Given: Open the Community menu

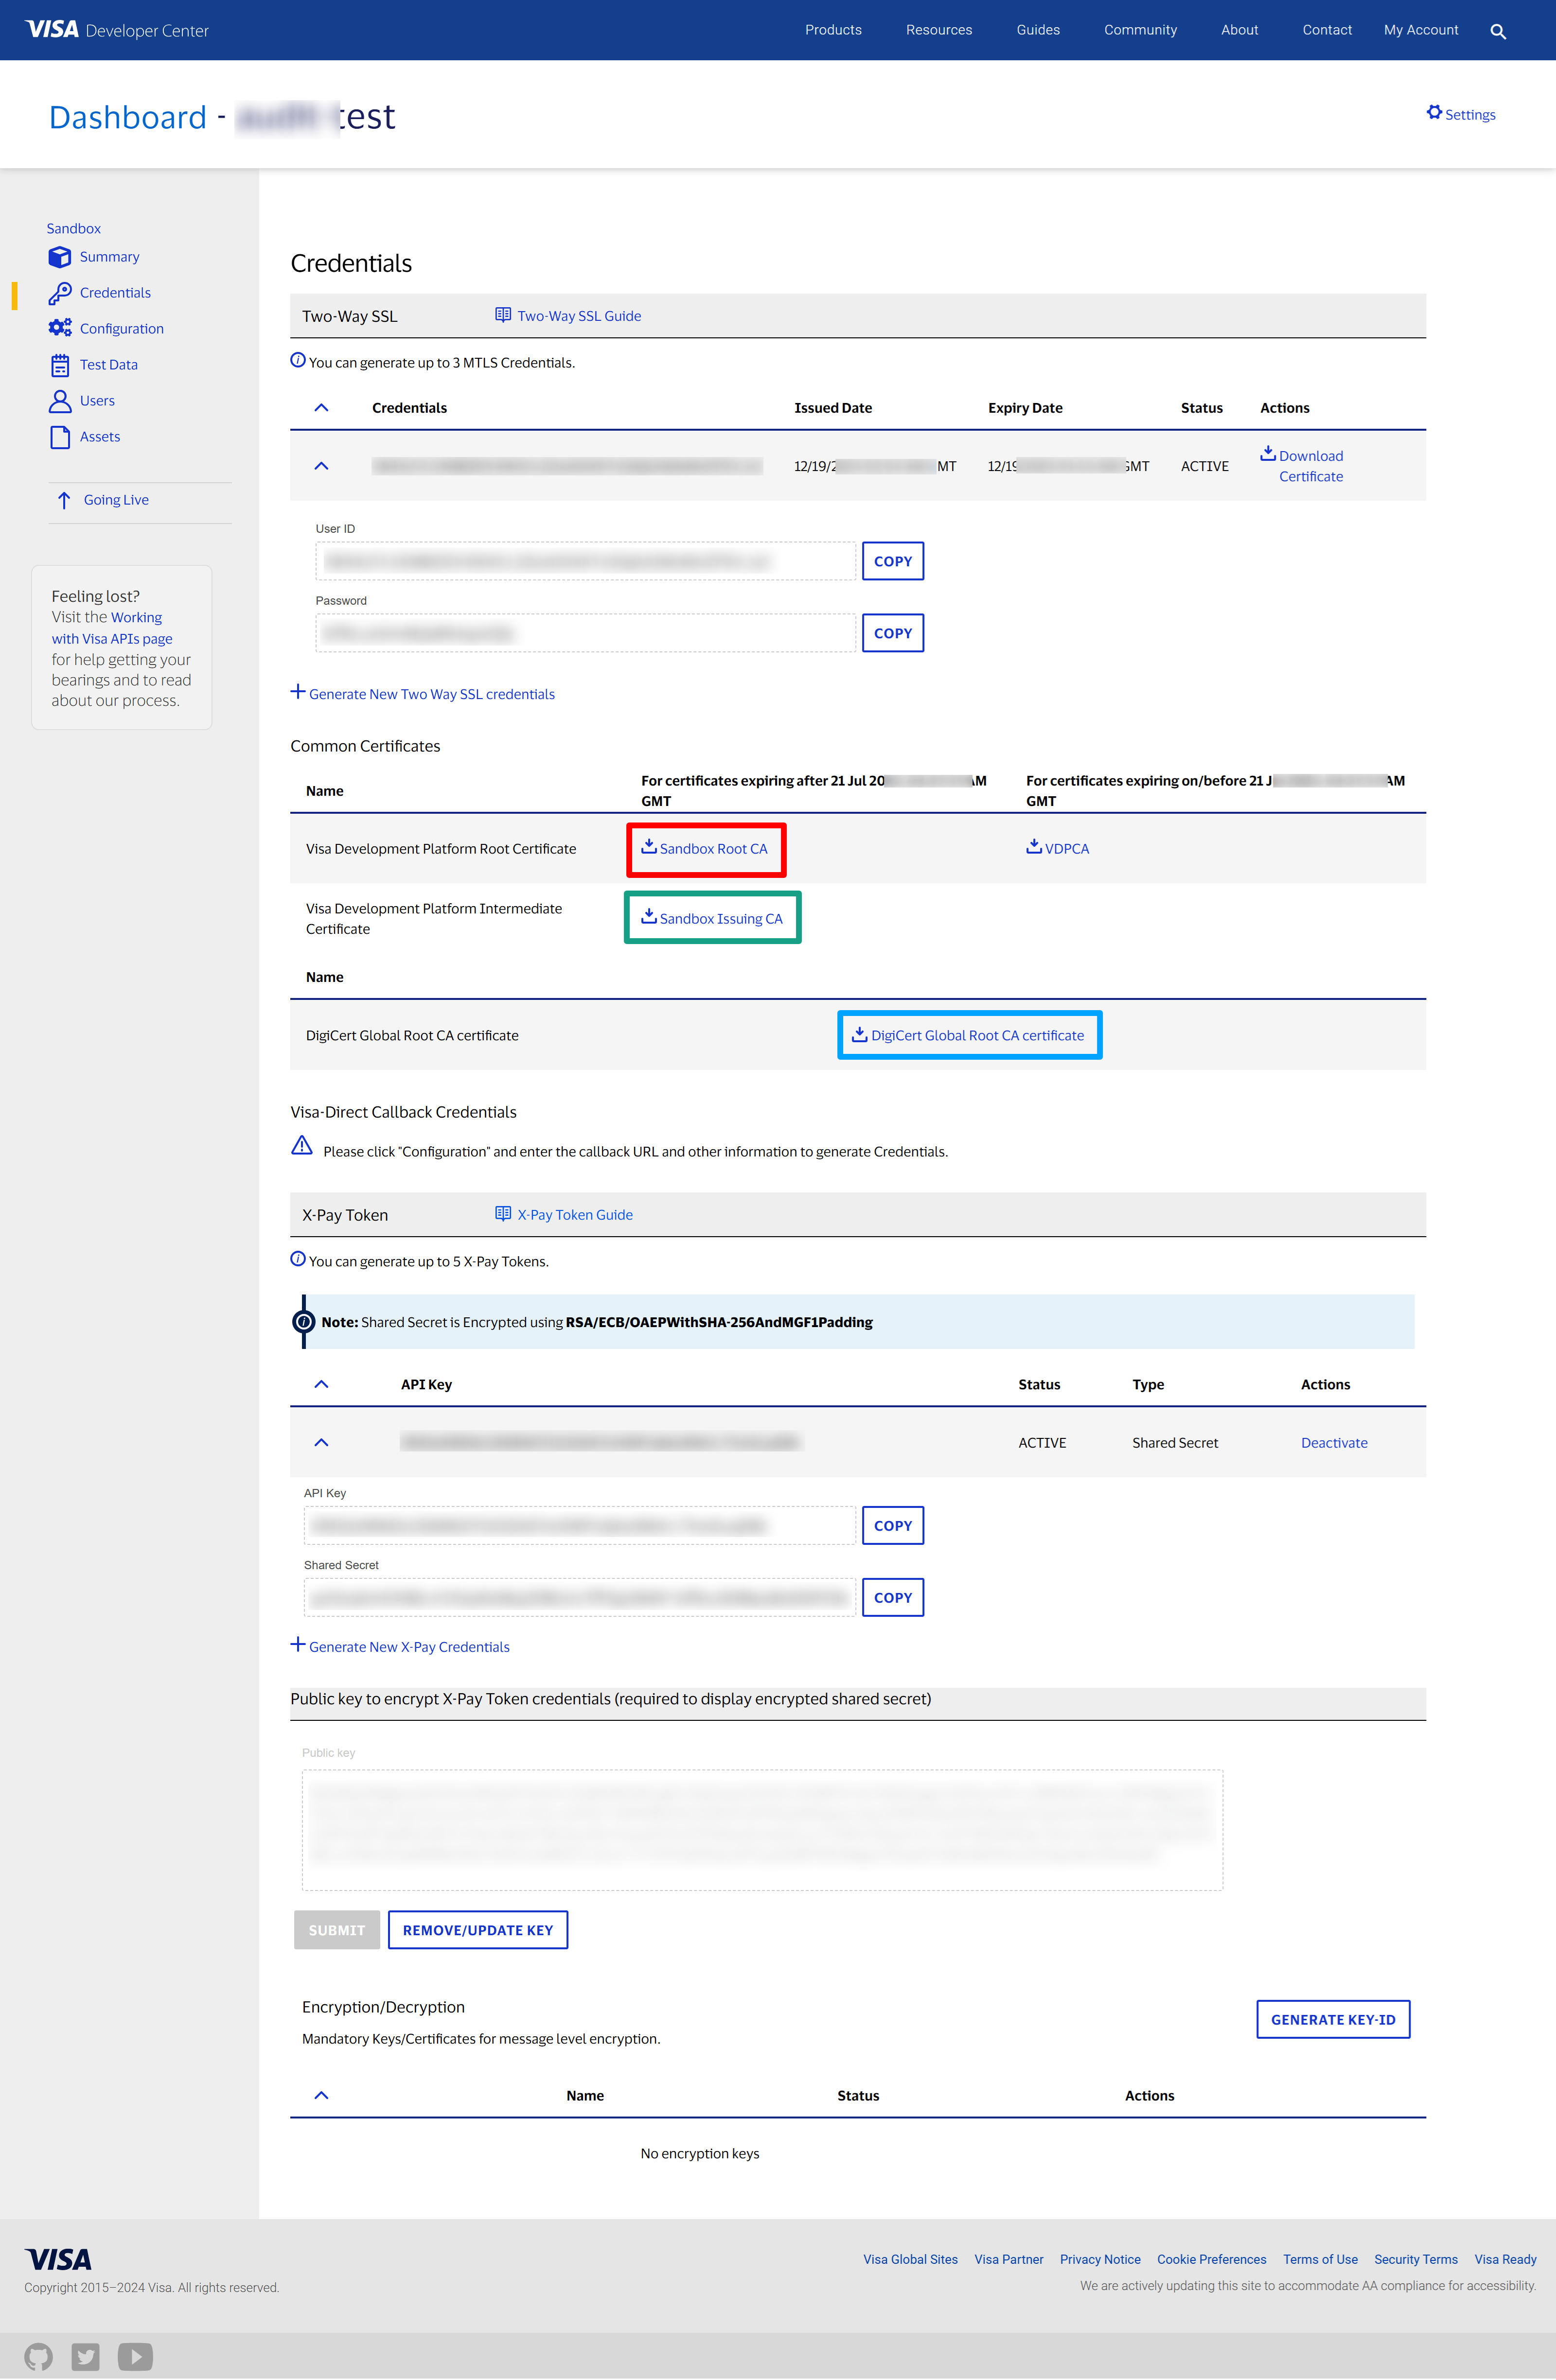Looking at the screenshot, I should point(1140,30).
